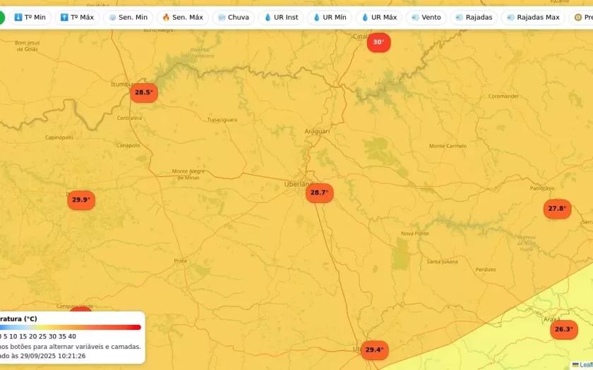Select the Tº Min temperature layer
The image size is (593, 370).
pyautogui.click(x=30, y=17)
